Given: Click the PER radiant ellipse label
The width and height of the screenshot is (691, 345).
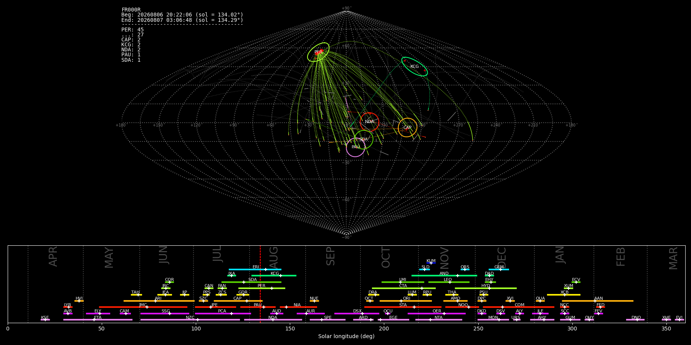Looking at the screenshot, I should 318,52.
